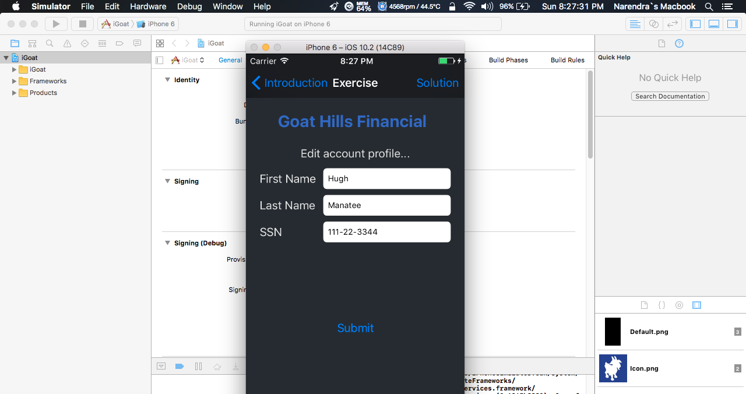Switch to the Build Phases tab

508,60
